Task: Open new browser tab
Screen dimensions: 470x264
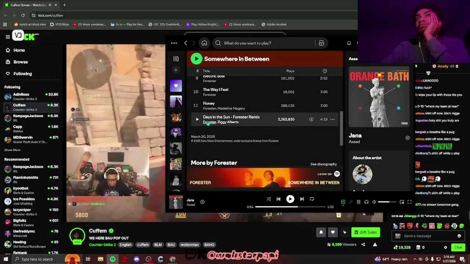Action: click(x=64, y=5)
